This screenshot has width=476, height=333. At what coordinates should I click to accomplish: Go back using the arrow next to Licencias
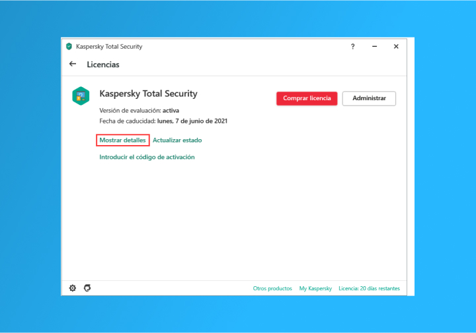click(x=73, y=64)
